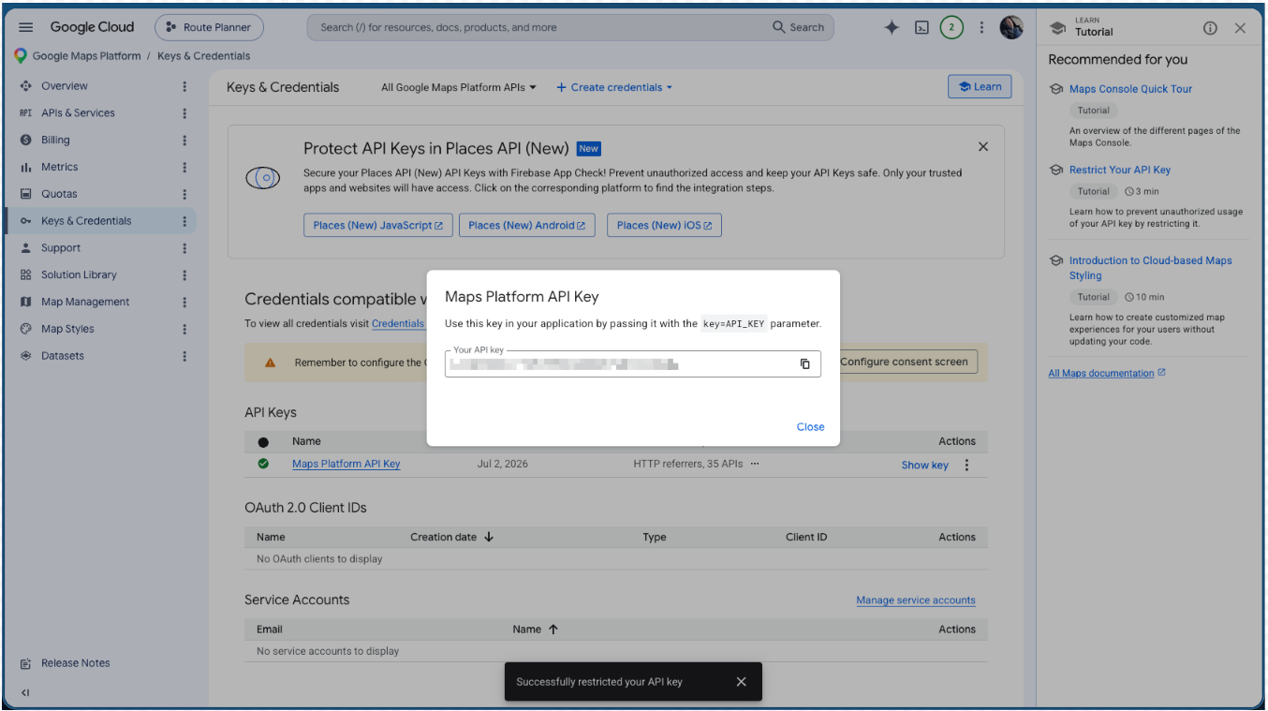Sort OAuth clients by Creation date arrow
1268x711 pixels.
[489, 537]
